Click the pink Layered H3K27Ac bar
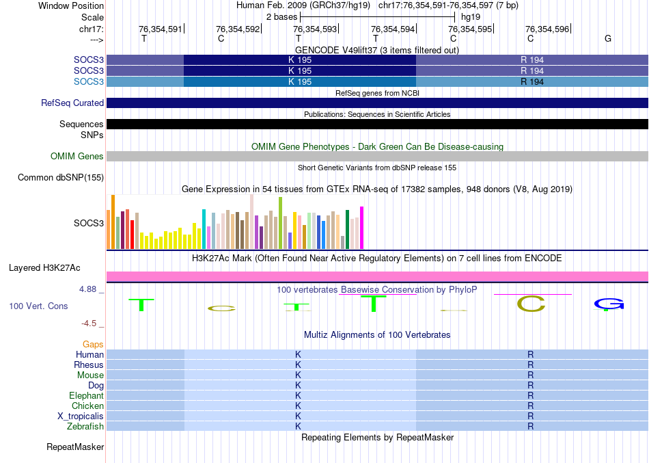 pyautogui.click(x=378, y=276)
